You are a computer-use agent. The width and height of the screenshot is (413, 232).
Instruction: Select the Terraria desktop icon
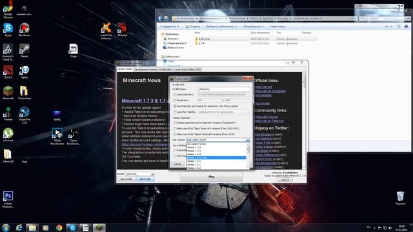(x=8, y=114)
